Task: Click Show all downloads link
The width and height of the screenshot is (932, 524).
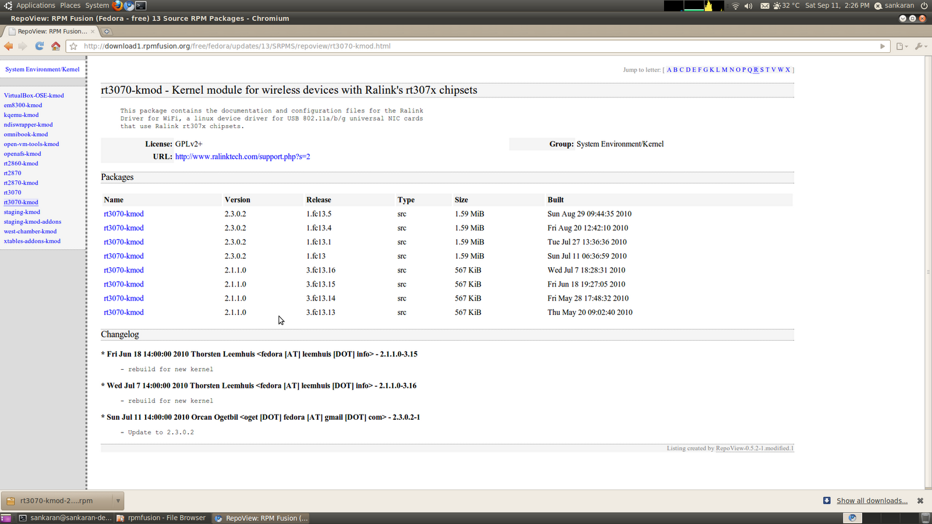Action: tap(872, 501)
